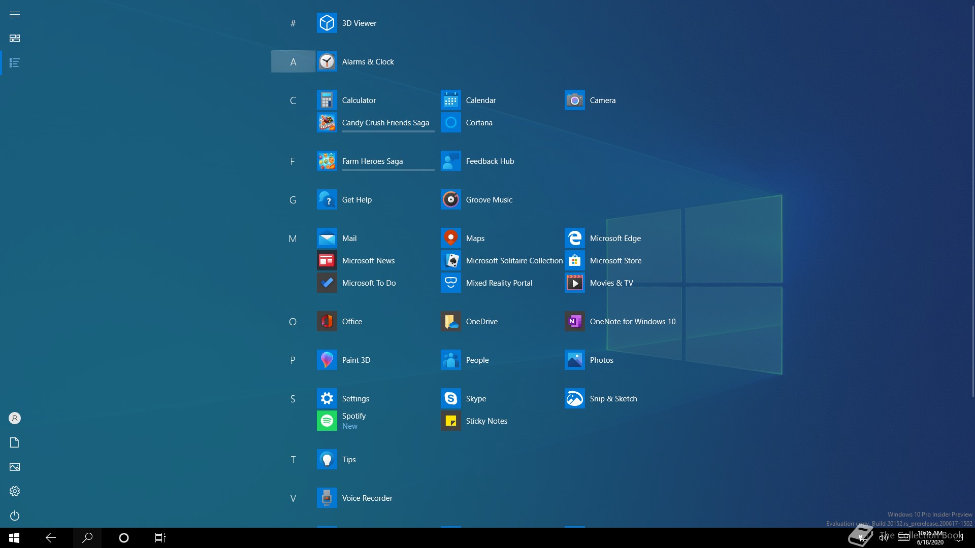The height and width of the screenshot is (548, 975).
Task: Open the Movies & TV icon
Action: [x=574, y=283]
